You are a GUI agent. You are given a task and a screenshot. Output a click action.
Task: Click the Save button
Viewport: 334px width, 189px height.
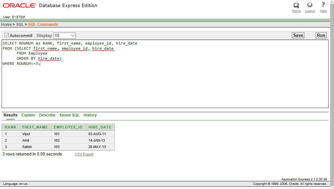298,35
